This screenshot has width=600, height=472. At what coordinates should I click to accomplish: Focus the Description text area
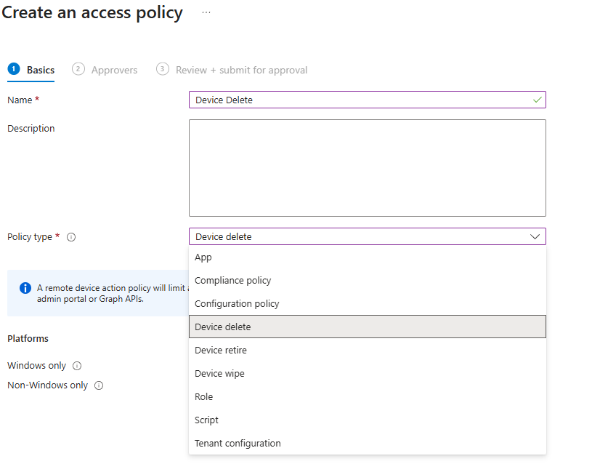[367, 168]
